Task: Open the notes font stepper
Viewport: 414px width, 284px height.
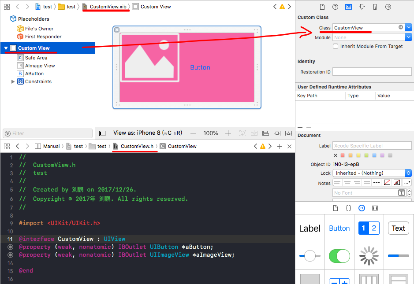Action: pos(409,193)
